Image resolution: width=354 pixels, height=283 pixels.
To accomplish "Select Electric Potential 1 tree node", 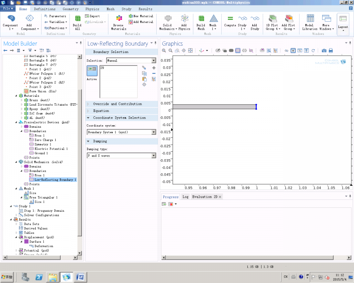I will pyautogui.click(x=51, y=149).
